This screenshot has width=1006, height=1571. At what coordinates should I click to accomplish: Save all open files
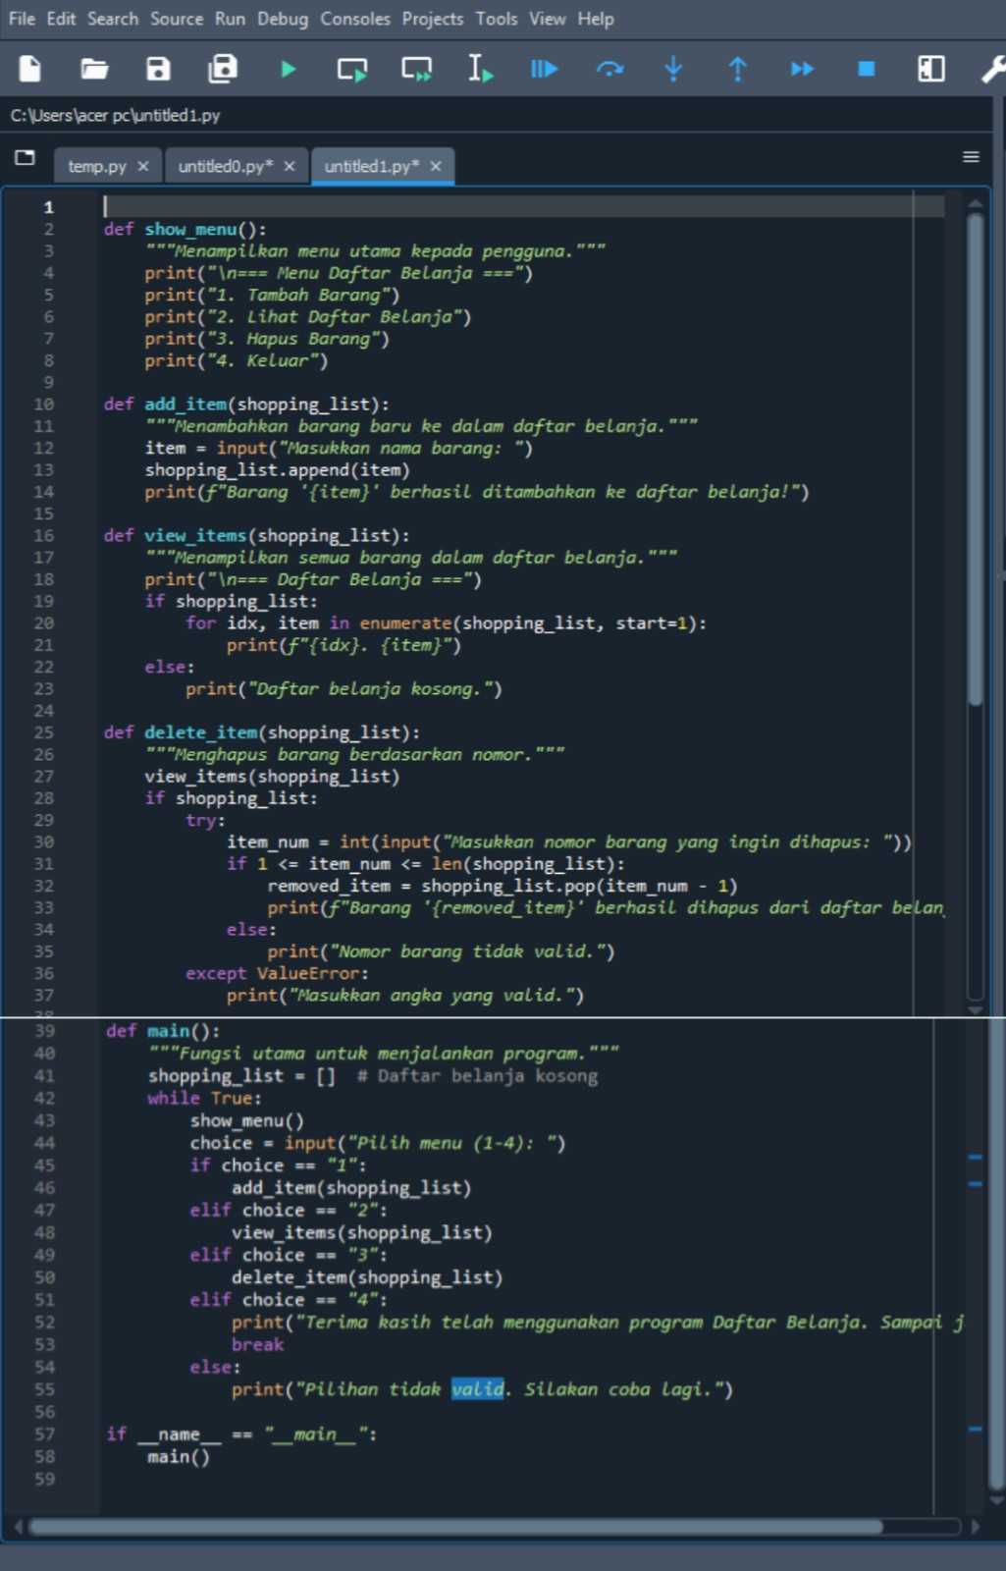pyautogui.click(x=223, y=69)
